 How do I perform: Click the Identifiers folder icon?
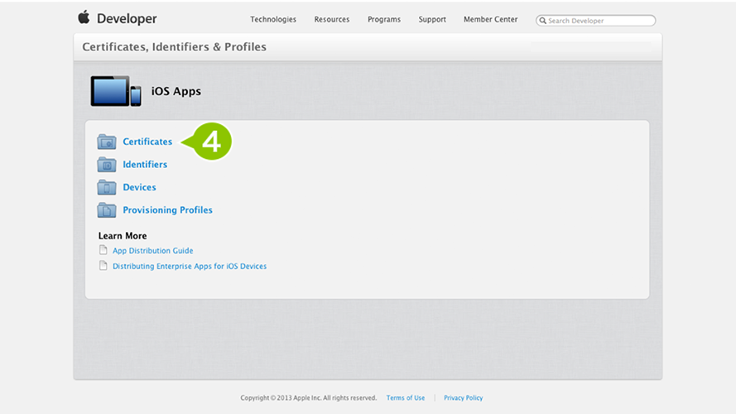coord(107,164)
